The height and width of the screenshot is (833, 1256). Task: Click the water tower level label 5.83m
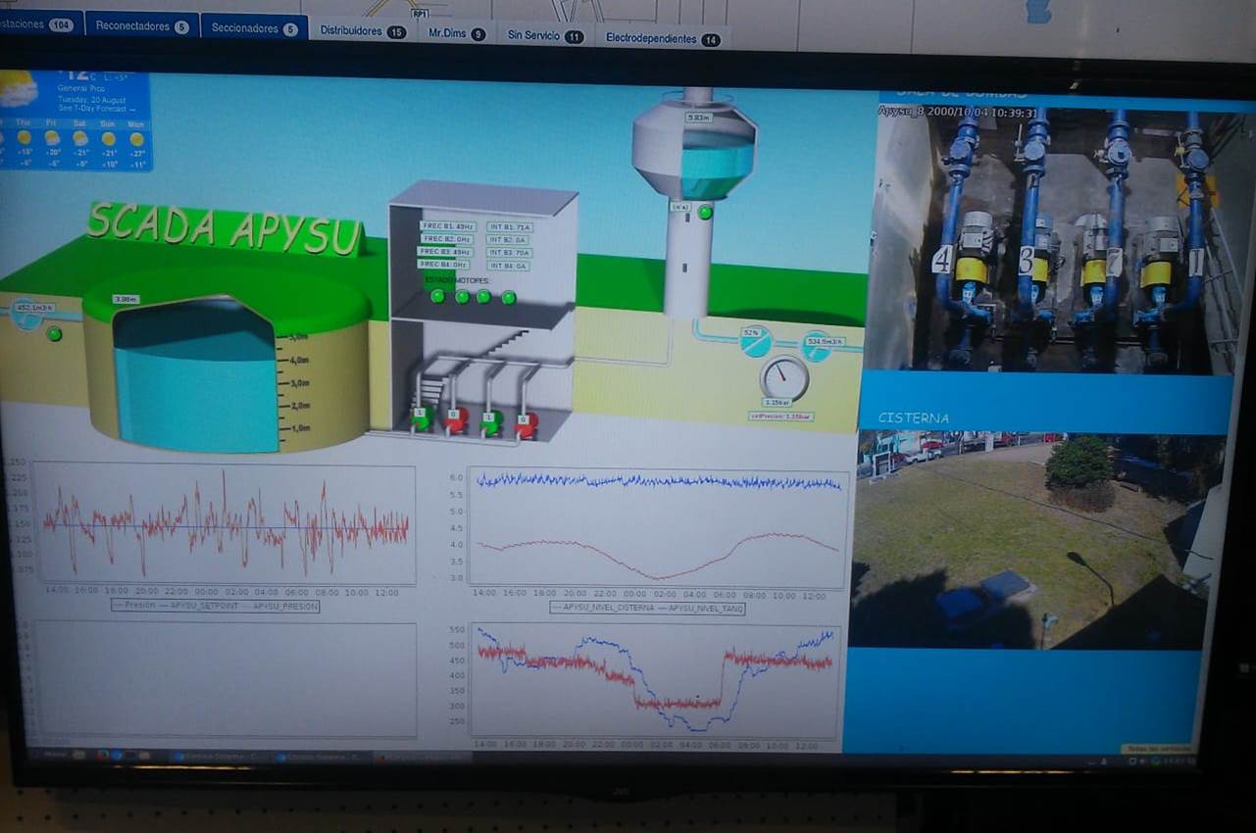[x=697, y=118]
